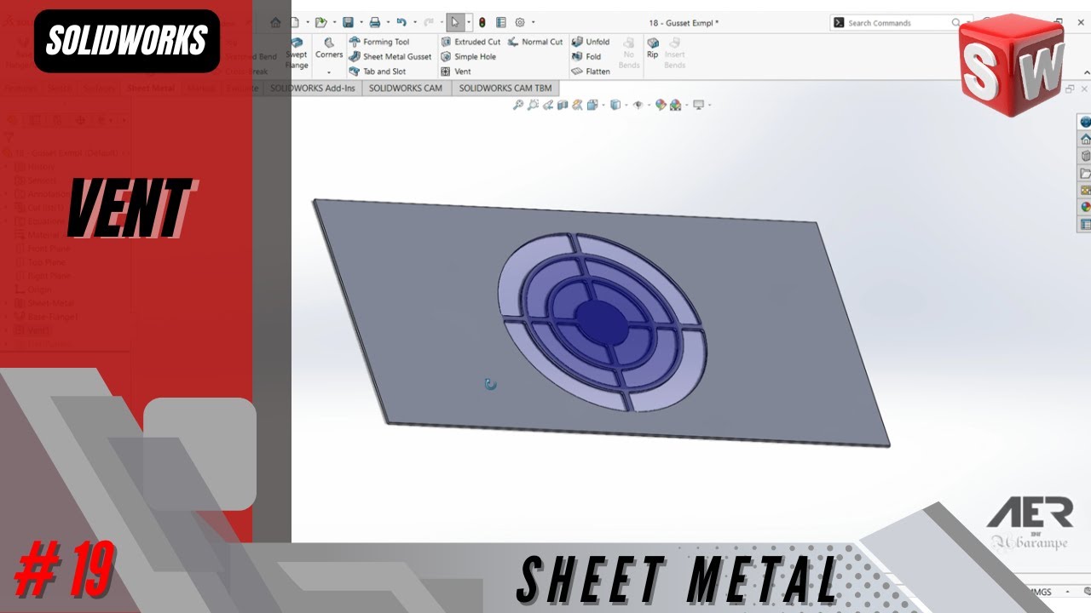
Task: Return to the Previous View
Action: [x=548, y=105]
